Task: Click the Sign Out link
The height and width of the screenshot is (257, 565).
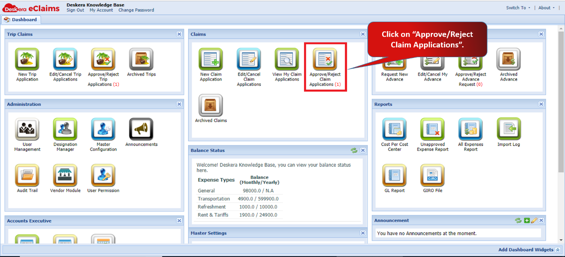Action: (x=75, y=10)
